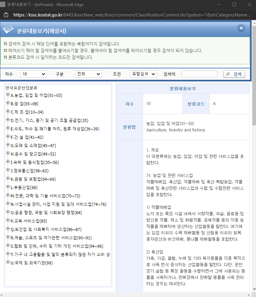
Task: Maximize the Edge window
Action: [234, 4]
